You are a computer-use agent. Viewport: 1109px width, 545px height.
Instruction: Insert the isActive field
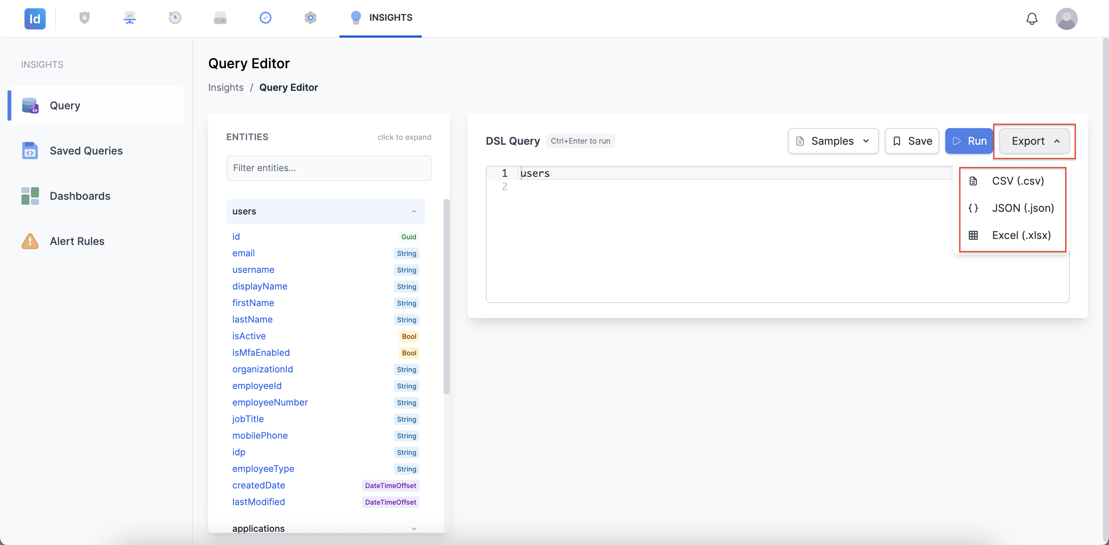pyautogui.click(x=249, y=335)
